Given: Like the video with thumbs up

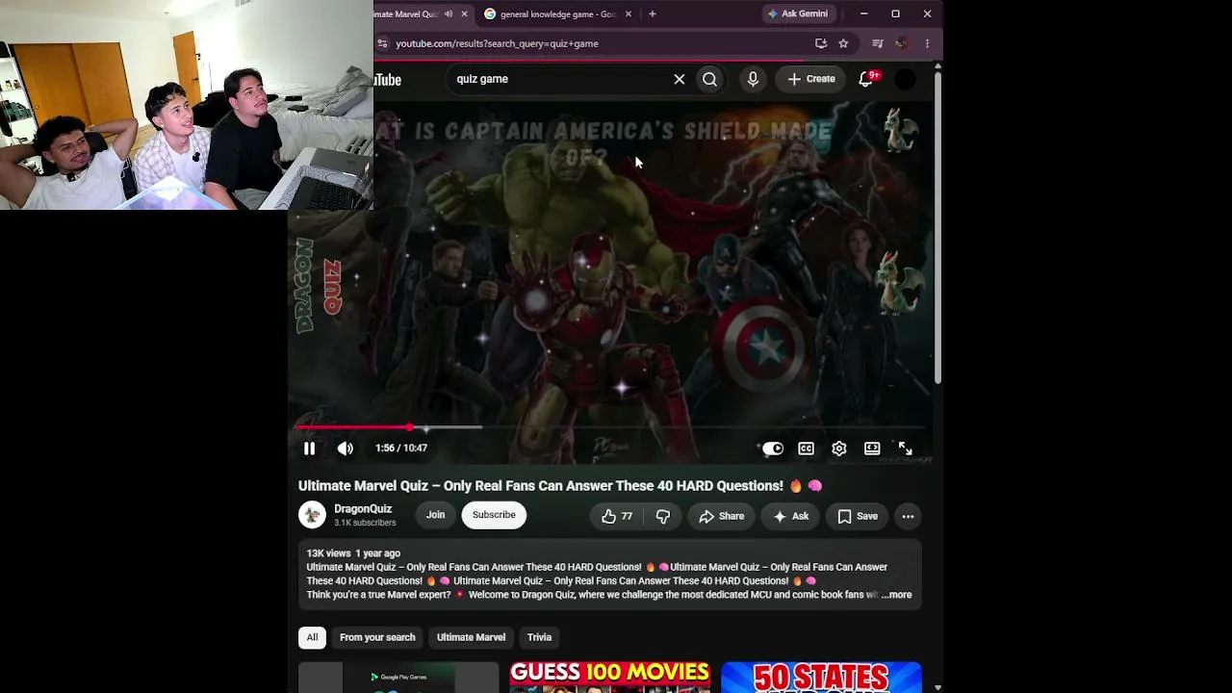Looking at the screenshot, I should tap(617, 517).
